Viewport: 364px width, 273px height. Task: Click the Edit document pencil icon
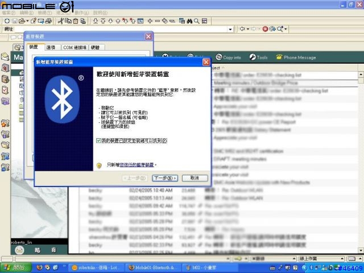[33, 21]
